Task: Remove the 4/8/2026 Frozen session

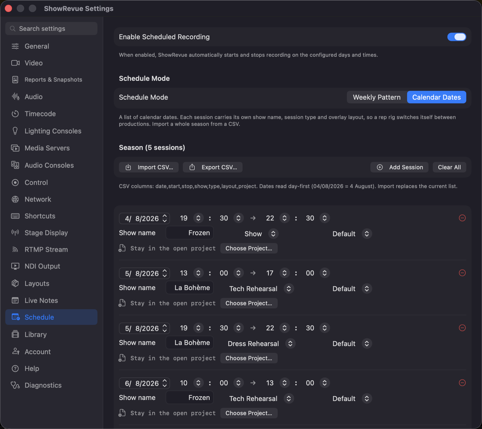Action: tap(462, 218)
